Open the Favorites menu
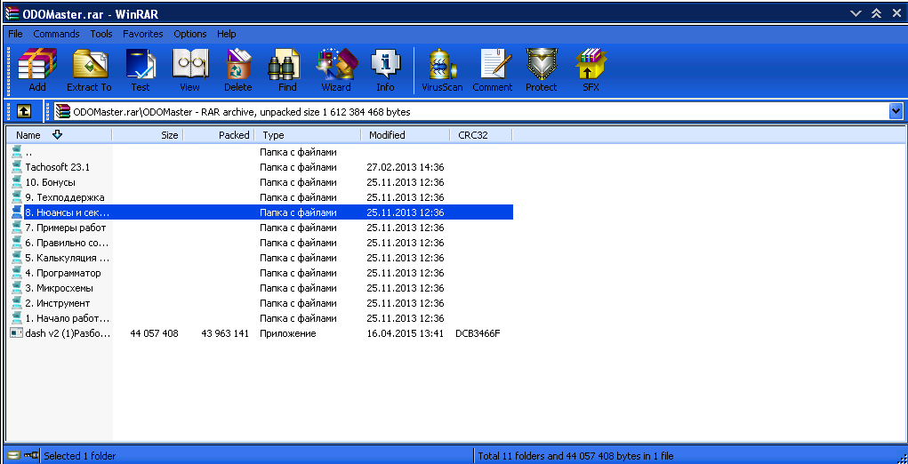Image resolution: width=908 pixels, height=464 pixels. tap(143, 34)
